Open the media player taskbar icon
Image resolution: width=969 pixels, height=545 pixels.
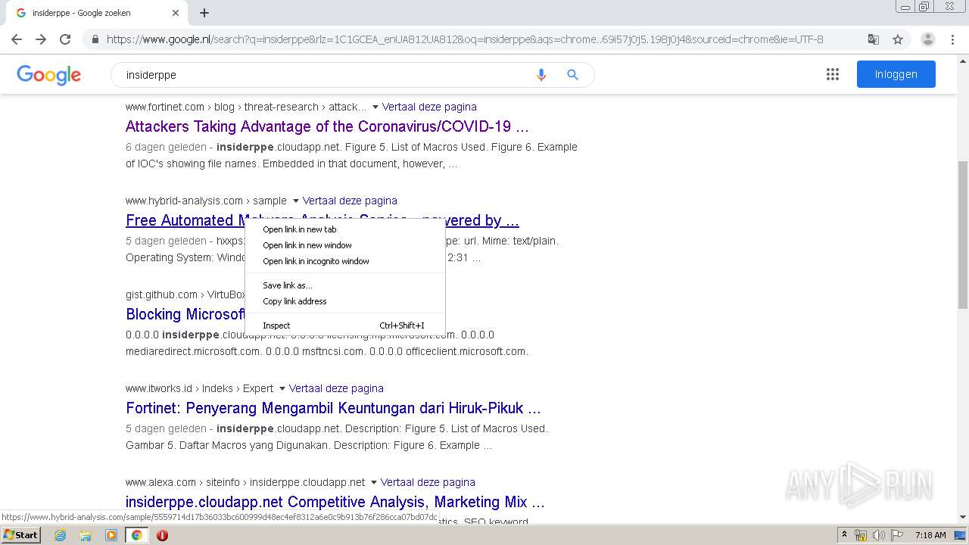click(x=111, y=535)
